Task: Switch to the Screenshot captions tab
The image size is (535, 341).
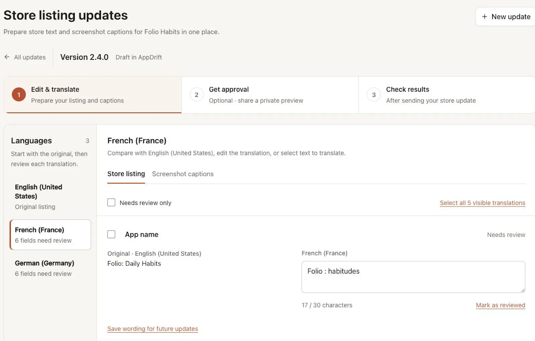Action: [x=183, y=174]
